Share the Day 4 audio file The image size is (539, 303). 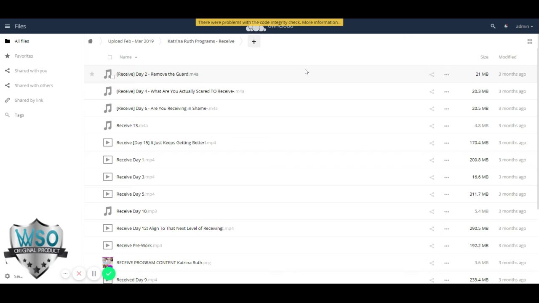tap(432, 91)
